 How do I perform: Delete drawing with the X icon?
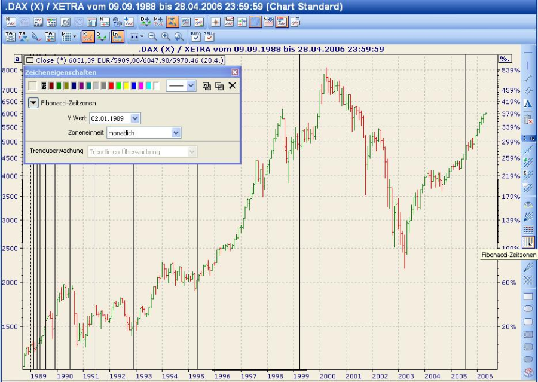click(x=233, y=86)
